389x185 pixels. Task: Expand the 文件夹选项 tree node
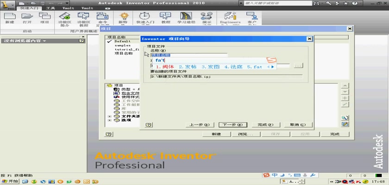point(109,117)
